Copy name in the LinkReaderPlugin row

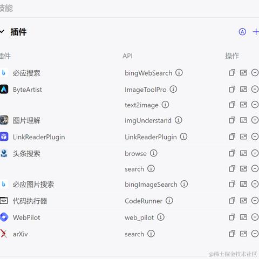click(x=232, y=137)
